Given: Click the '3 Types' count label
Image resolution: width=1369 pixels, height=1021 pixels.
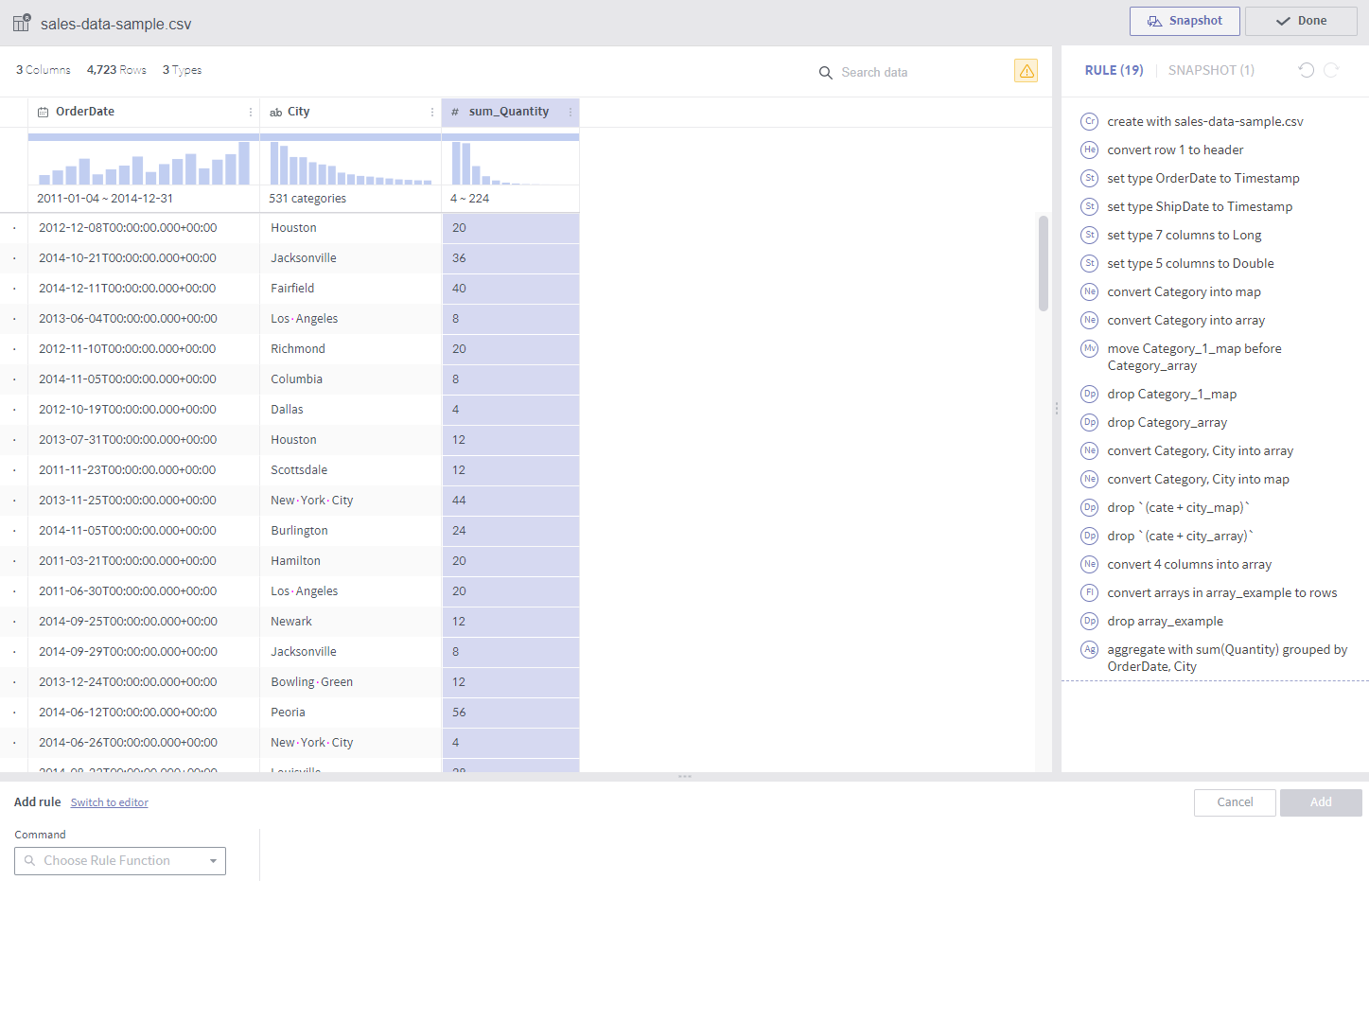Looking at the screenshot, I should (182, 70).
